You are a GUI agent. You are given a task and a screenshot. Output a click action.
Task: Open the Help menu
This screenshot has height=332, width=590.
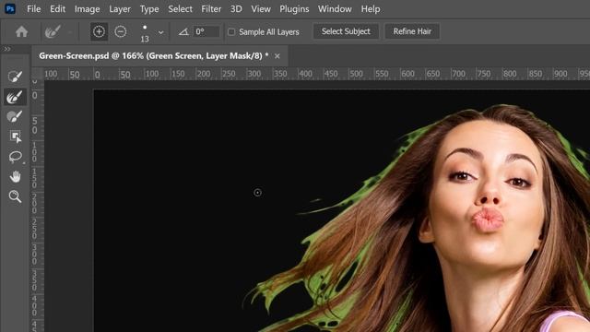click(x=371, y=9)
